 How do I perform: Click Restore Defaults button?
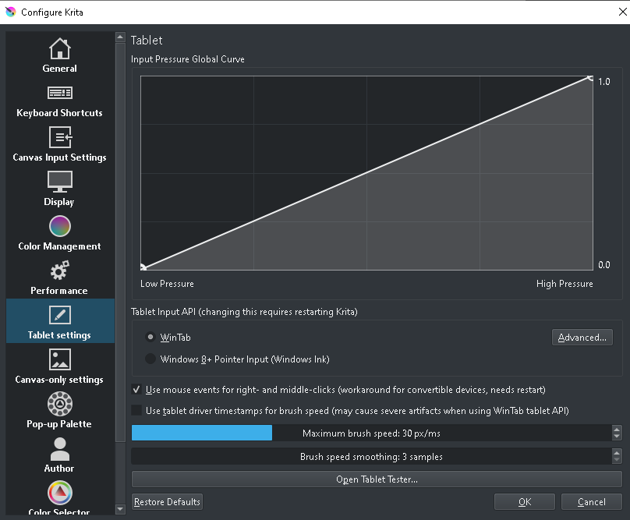point(167,501)
